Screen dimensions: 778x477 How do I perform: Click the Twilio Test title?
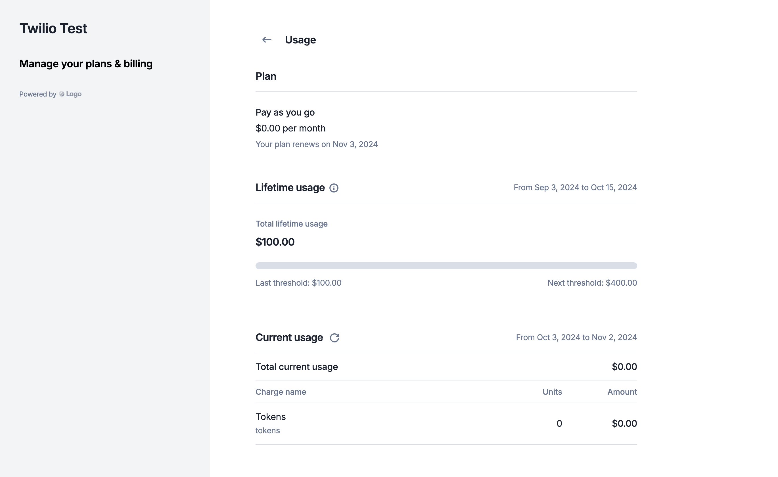(53, 28)
